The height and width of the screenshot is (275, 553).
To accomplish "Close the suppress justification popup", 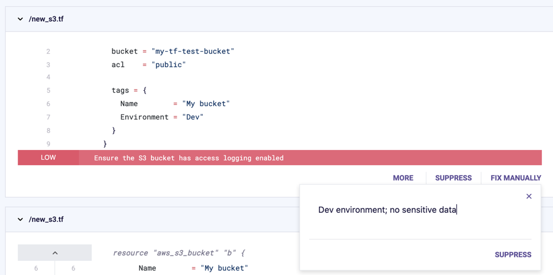I will coord(529,196).
